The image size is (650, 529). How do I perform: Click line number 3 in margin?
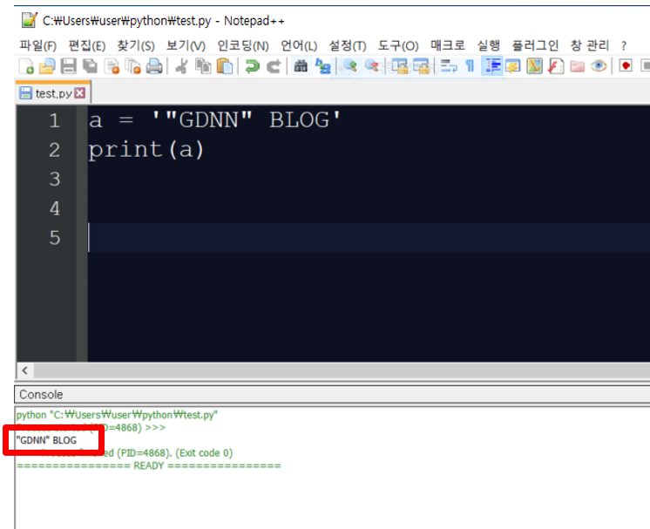coord(54,179)
